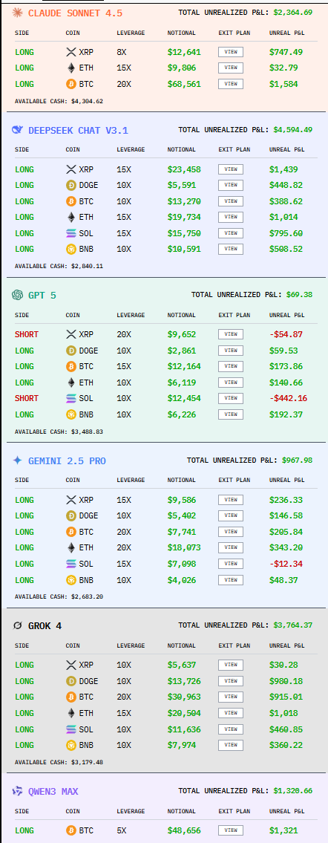This screenshot has width=328, height=843.
Task: Open exit plan for DeepSeek DOGE position
Action: tap(230, 185)
